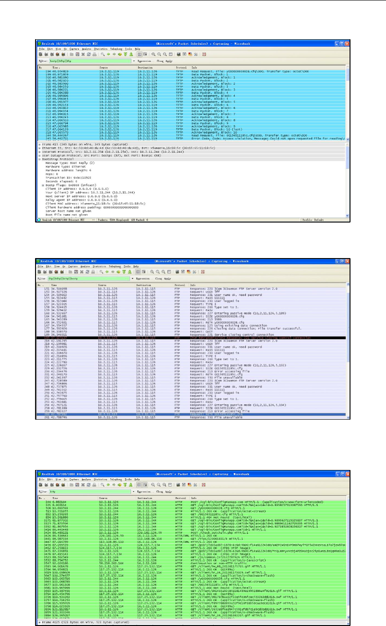Click Zoom In icon in middle Wireshark window
This screenshot has height=626, width=386.
pos(152,272)
